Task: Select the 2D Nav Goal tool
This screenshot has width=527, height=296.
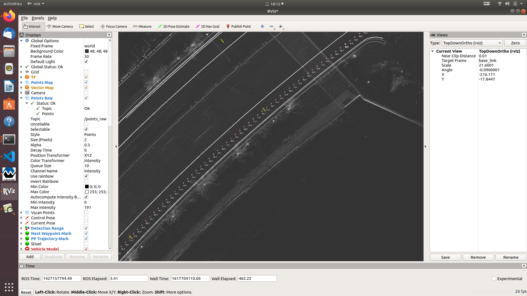Action: click(208, 26)
